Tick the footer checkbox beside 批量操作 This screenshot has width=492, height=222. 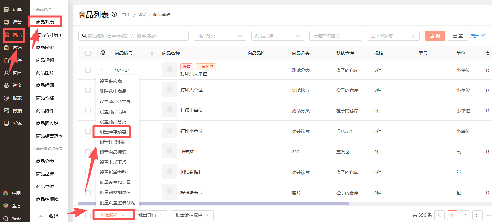click(x=88, y=215)
